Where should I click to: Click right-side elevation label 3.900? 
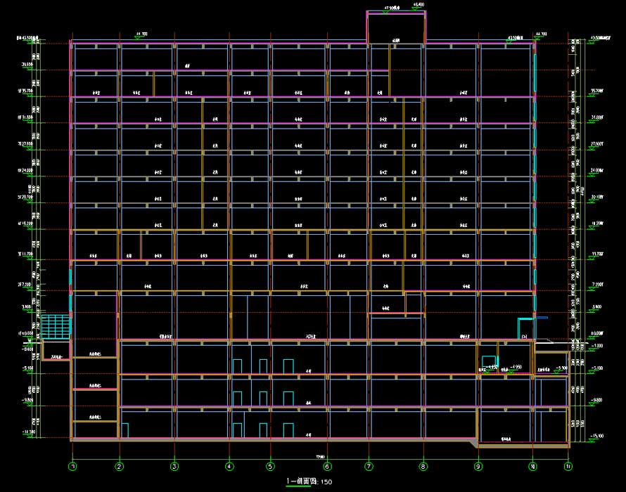tap(597, 307)
